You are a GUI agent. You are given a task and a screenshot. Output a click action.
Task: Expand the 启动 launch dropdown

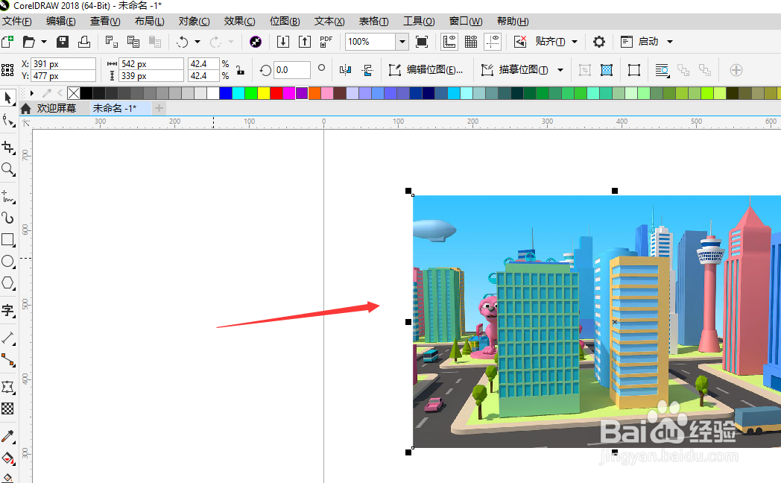click(x=670, y=42)
